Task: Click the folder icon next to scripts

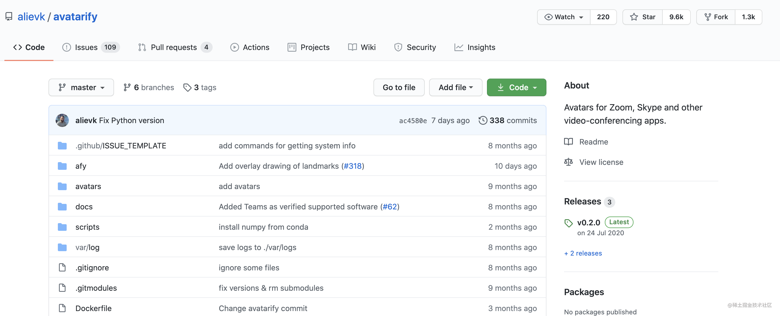Action: coord(62,227)
